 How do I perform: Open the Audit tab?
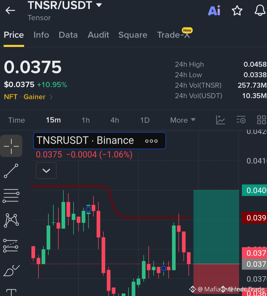coord(98,35)
